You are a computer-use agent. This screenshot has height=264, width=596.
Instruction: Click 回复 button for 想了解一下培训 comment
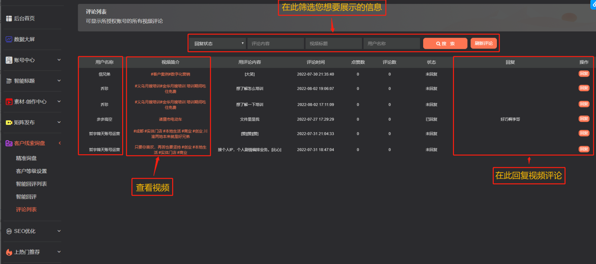584,104
